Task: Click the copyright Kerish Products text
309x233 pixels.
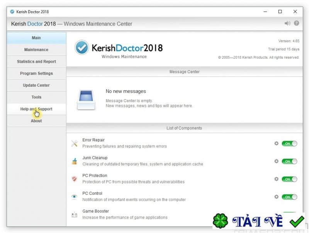Action: click(x=258, y=57)
